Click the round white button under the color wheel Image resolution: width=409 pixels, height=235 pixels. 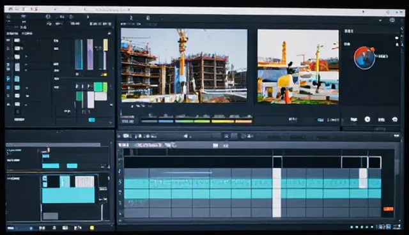367,119
